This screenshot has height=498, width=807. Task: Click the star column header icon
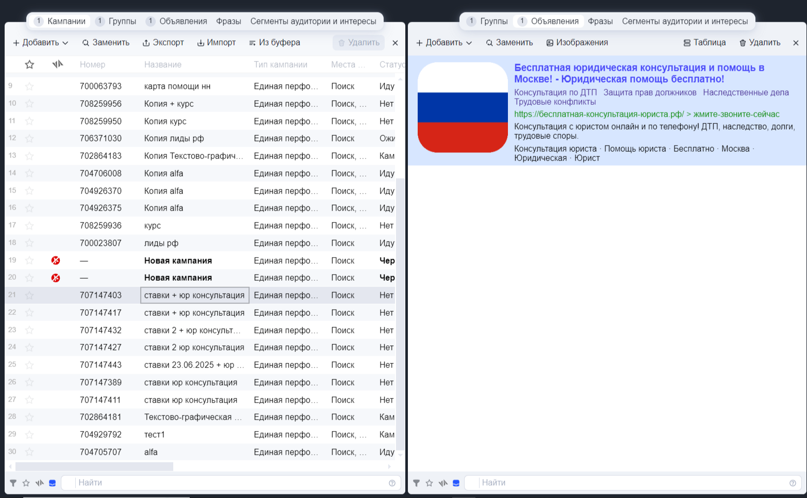(x=29, y=65)
